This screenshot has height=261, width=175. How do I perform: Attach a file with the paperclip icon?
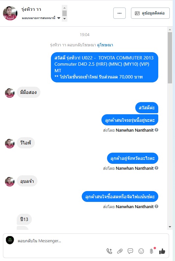[120, 251]
